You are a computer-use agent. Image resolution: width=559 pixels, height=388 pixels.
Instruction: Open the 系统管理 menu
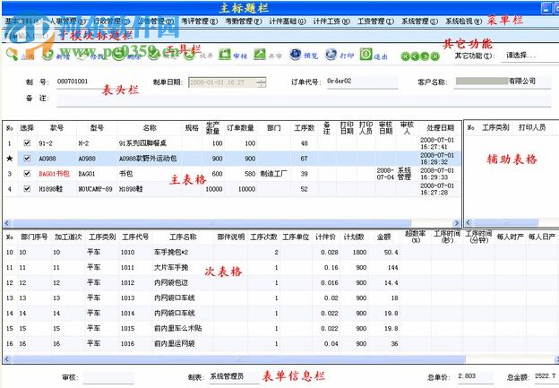[419, 21]
